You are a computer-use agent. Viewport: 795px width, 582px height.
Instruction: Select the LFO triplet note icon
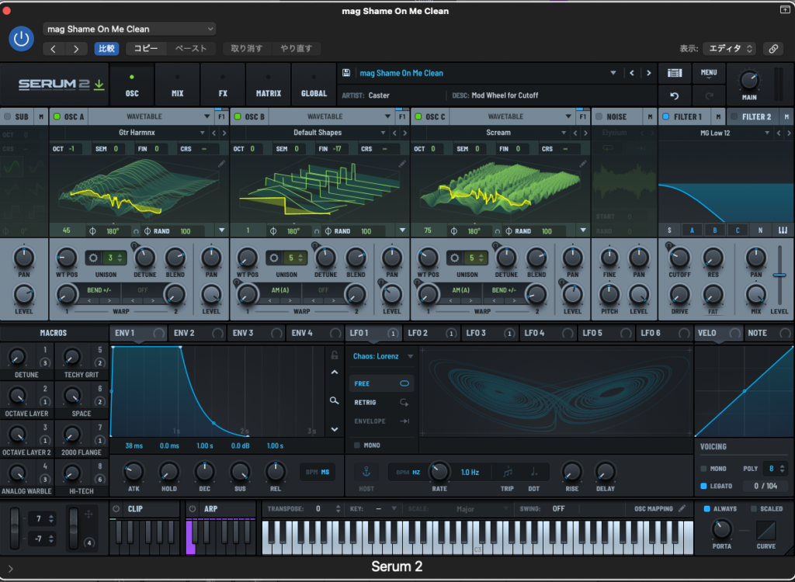point(507,472)
